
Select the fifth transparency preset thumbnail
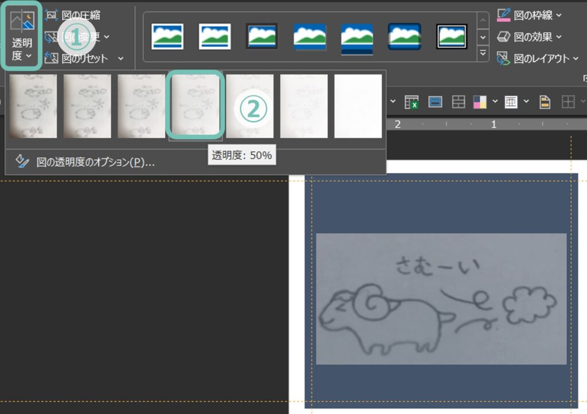click(250, 106)
